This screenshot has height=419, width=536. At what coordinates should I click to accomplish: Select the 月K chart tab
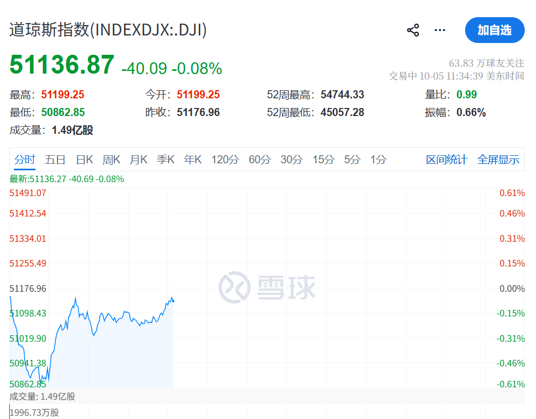click(139, 160)
